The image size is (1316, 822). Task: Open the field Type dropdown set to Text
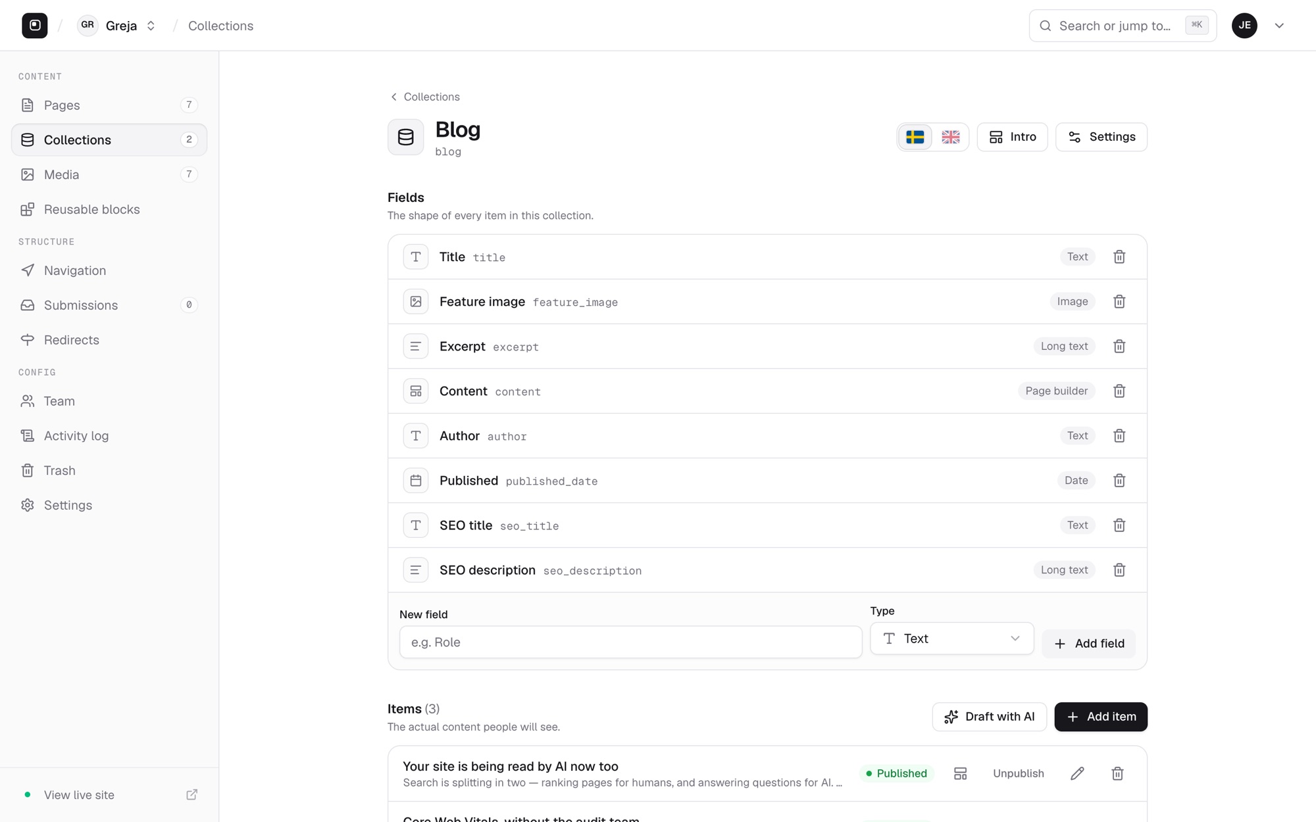point(951,639)
